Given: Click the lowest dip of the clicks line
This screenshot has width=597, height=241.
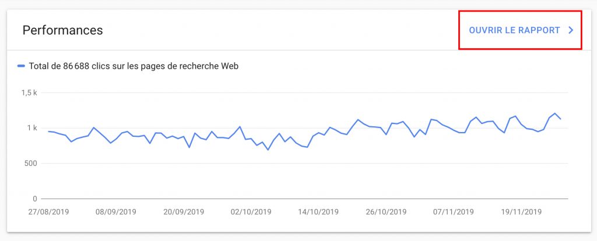Looking at the screenshot, I should [x=268, y=150].
